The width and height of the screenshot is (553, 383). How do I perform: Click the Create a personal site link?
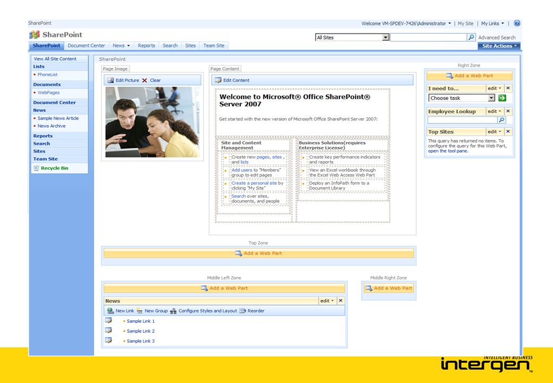[x=254, y=183]
